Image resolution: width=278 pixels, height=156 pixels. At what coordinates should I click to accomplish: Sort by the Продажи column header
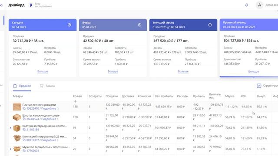click(112, 96)
